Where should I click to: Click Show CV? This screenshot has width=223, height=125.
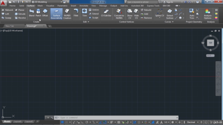pos(130,14)
